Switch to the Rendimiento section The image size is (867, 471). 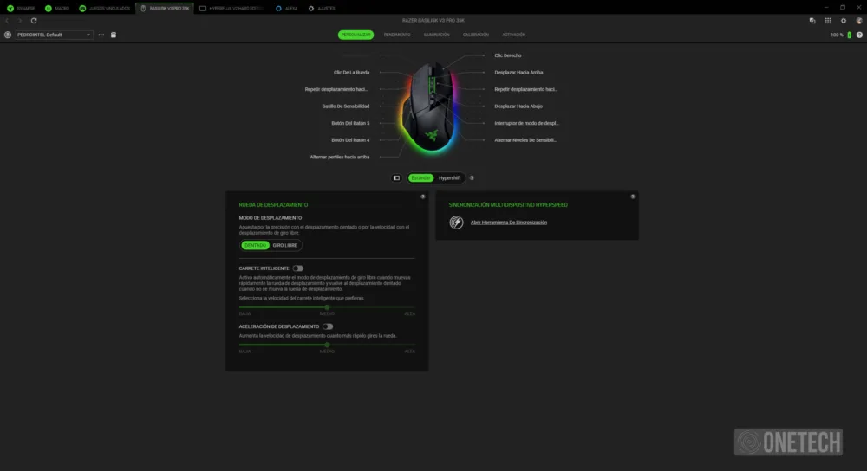tap(397, 35)
